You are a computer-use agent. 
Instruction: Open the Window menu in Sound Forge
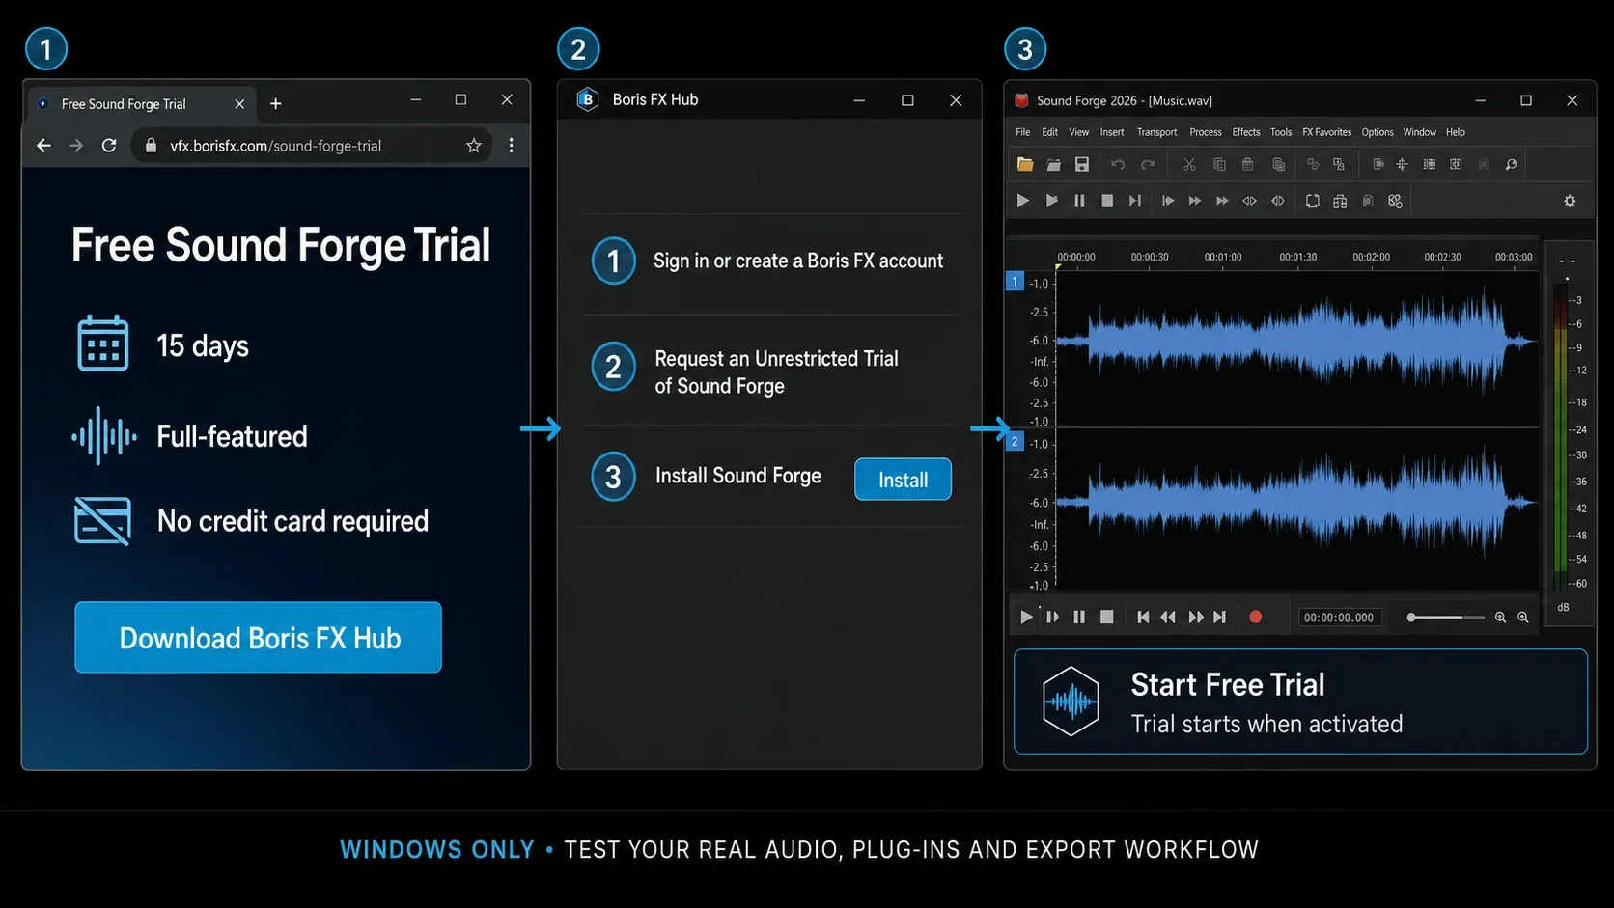click(1420, 132)
